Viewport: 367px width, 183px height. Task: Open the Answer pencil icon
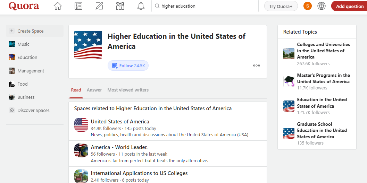(99, 6)
